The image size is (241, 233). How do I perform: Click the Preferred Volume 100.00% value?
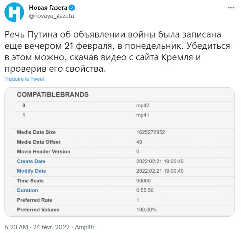click(x=146, y=210)
